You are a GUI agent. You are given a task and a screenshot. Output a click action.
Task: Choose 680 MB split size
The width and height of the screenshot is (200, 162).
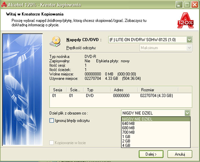(x=156, y=128)
